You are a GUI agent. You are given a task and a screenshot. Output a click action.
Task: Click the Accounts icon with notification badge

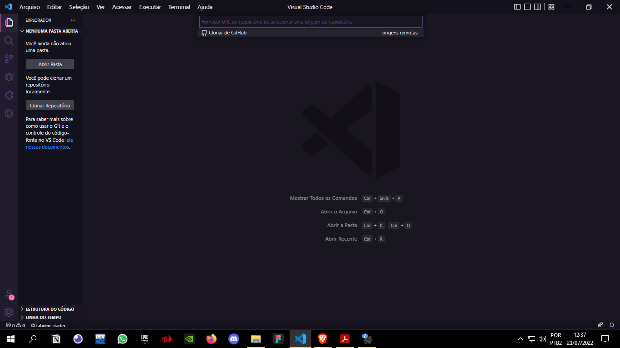(9, 294)
